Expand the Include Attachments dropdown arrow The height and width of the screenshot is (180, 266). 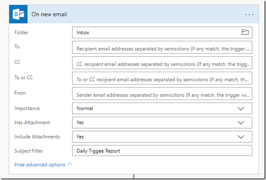pyautogui.click(x=241, y=137)
